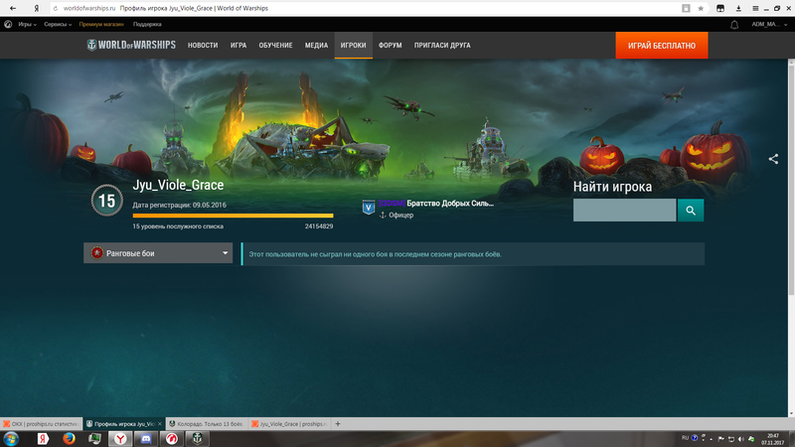Expand the ADM_MA account dropdown
This screenshot has width=795, height=447.
769,24
